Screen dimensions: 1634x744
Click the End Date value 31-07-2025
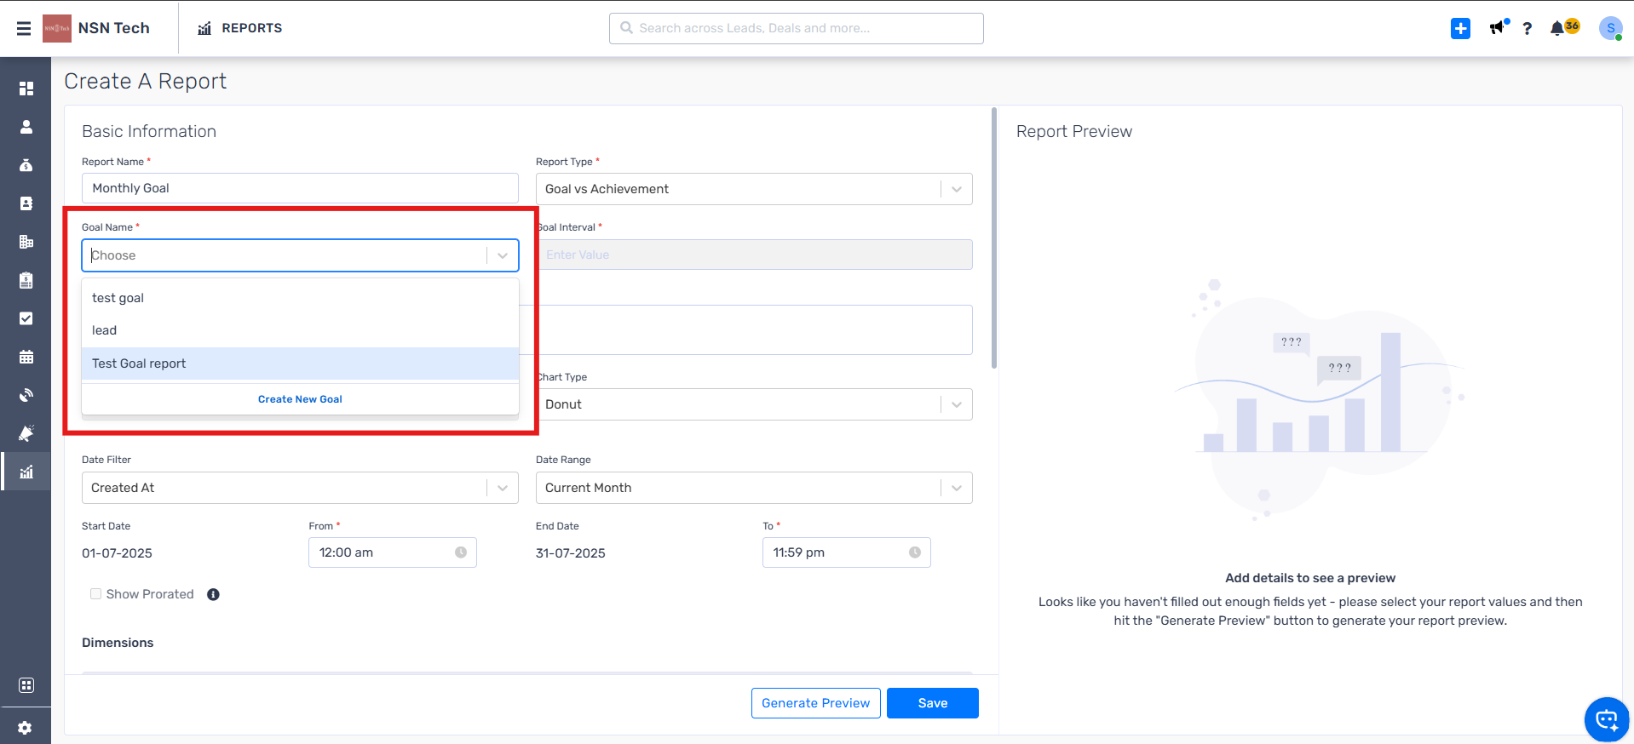coord(570,553)
